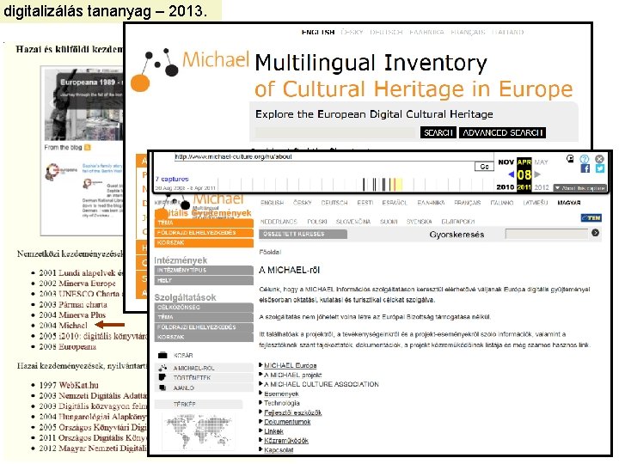Select ENGLISH in the Hungarian page language bar

[272, 203]
